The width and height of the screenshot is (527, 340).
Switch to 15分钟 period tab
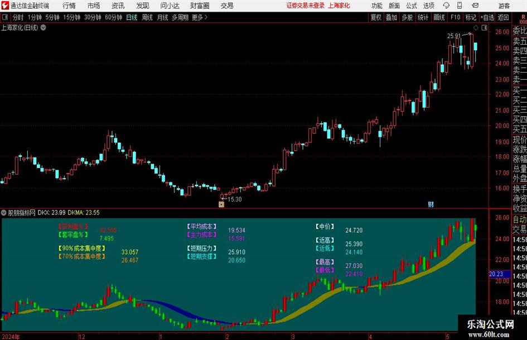click(x=71, y=17)
